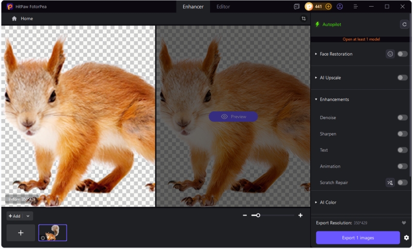The height and width of the screenshot is (249, 413).
Task: Open the hamburger menu icon
Action: click(356, 7)
